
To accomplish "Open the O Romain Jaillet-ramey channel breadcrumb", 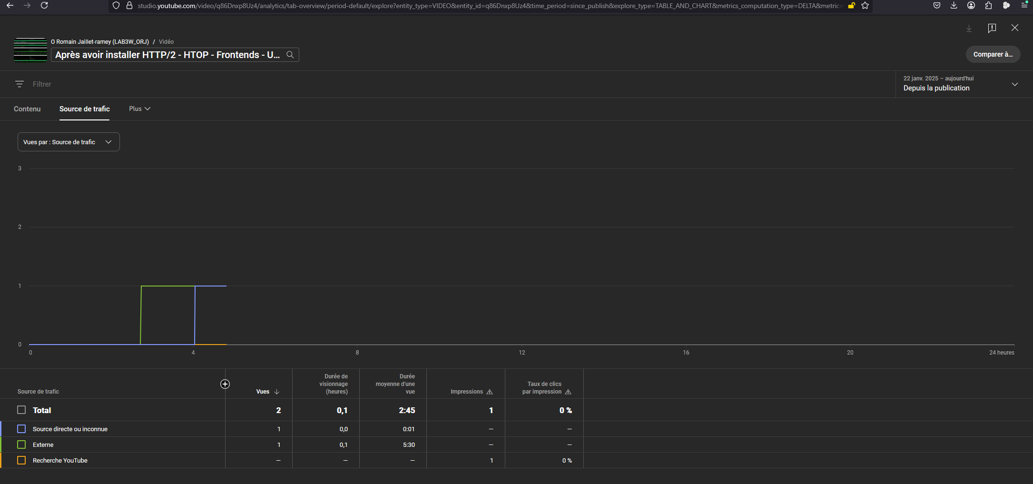I will click(x=100, y=42).
